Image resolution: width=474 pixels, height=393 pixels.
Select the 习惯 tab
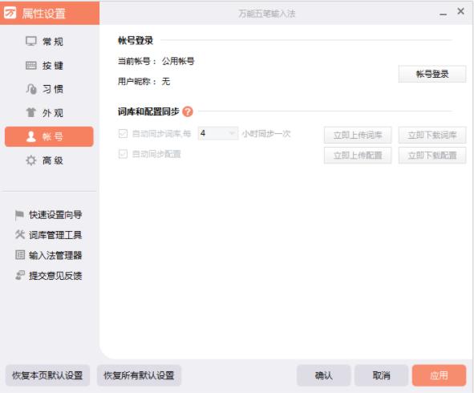(x=49, y=89)
